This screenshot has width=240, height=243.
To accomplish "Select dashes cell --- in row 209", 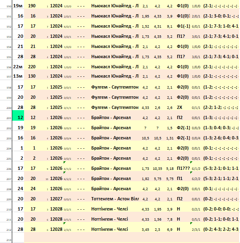I will tap(81, 199).
